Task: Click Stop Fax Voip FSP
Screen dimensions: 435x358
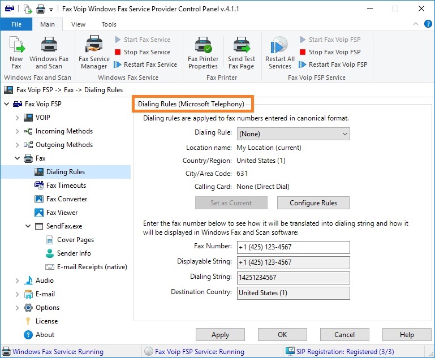Action: point(330,52)
